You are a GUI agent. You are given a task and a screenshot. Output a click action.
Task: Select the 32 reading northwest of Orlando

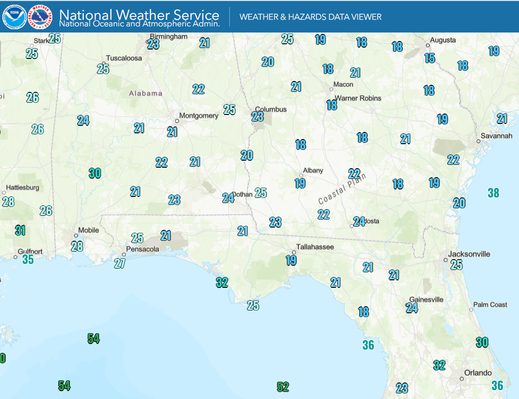[x=439, y=365]
